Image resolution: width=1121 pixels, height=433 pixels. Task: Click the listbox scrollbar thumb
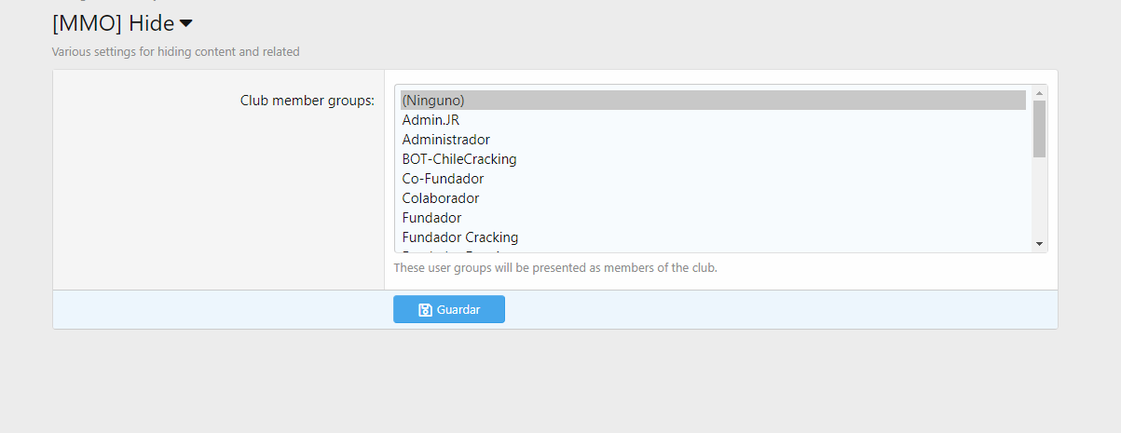click(x=1039, y=129)
